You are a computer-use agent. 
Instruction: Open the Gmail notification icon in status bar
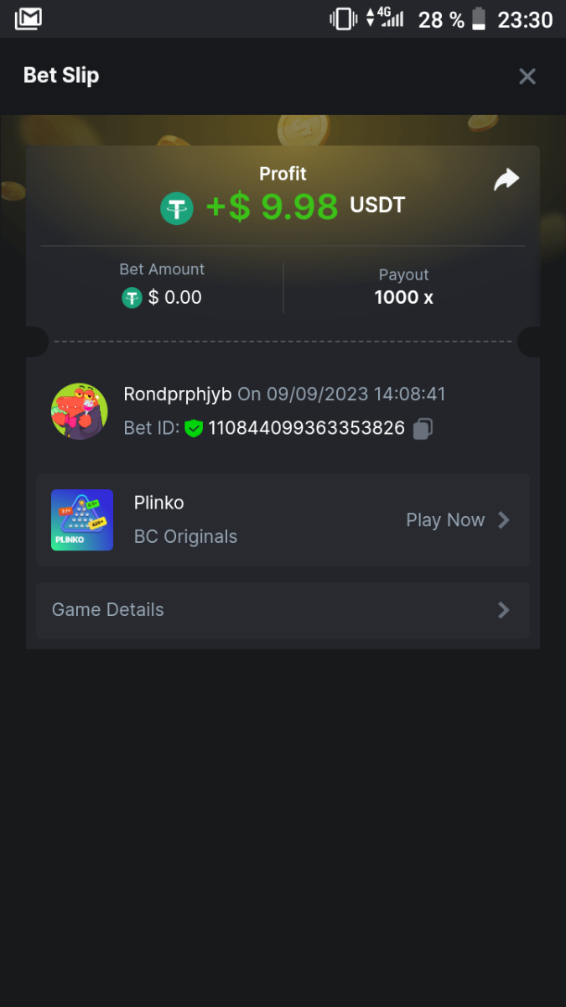click(x=29, y=18)
